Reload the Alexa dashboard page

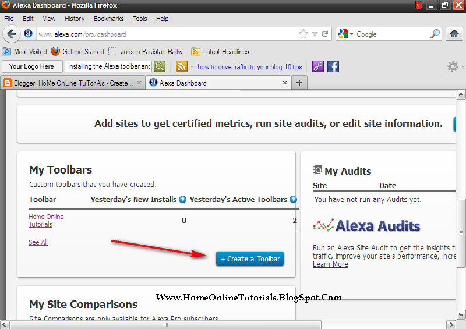[x=325, y=34]
